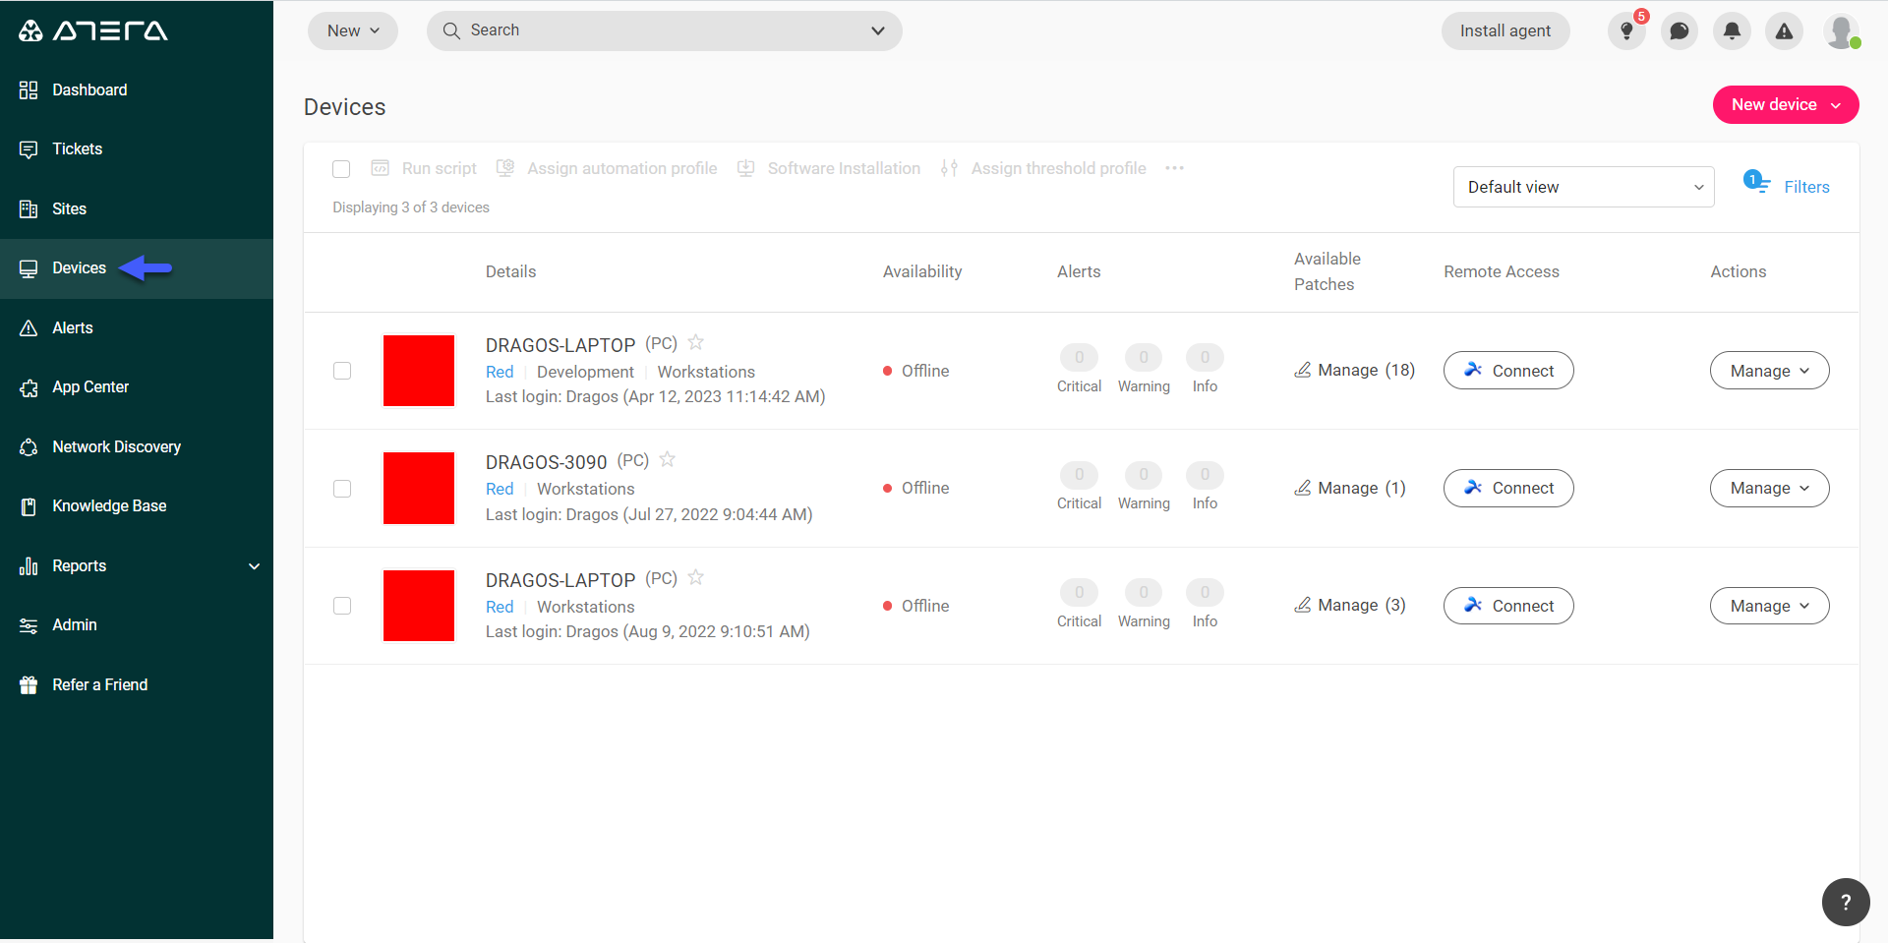Click Filters label text
1888x943 pixels.
(1806, 187)
